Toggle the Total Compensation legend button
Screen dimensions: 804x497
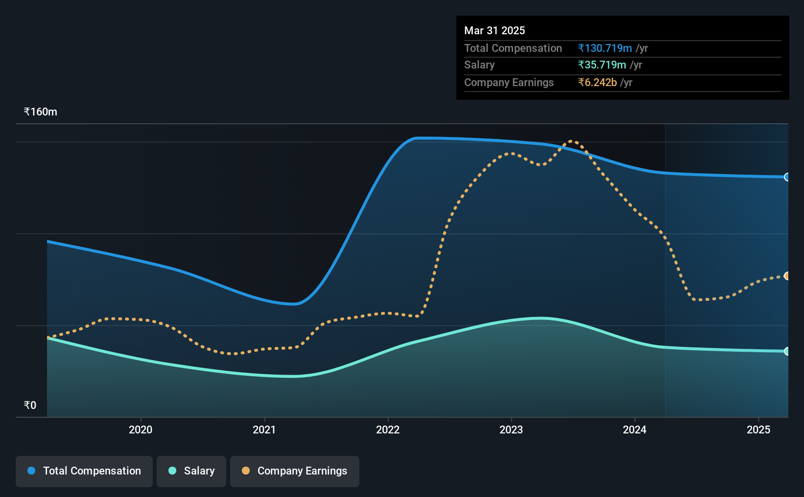pos(84,471)
